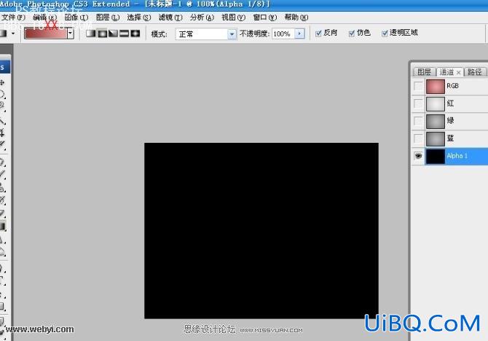Screen dimensions: 488x341
Task: Select the 蓝 channel thumbnail
Action: pyautogui.click(x=435, y=138)
